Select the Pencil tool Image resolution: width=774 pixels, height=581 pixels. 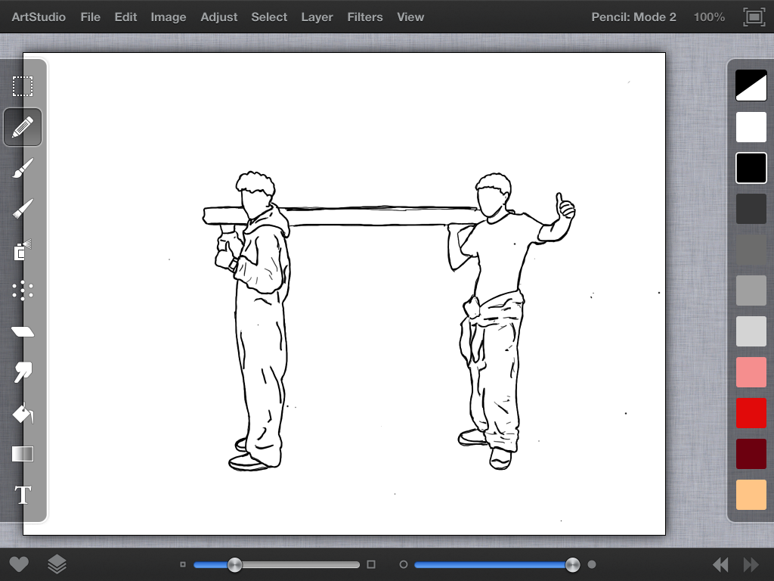point(23,127)
